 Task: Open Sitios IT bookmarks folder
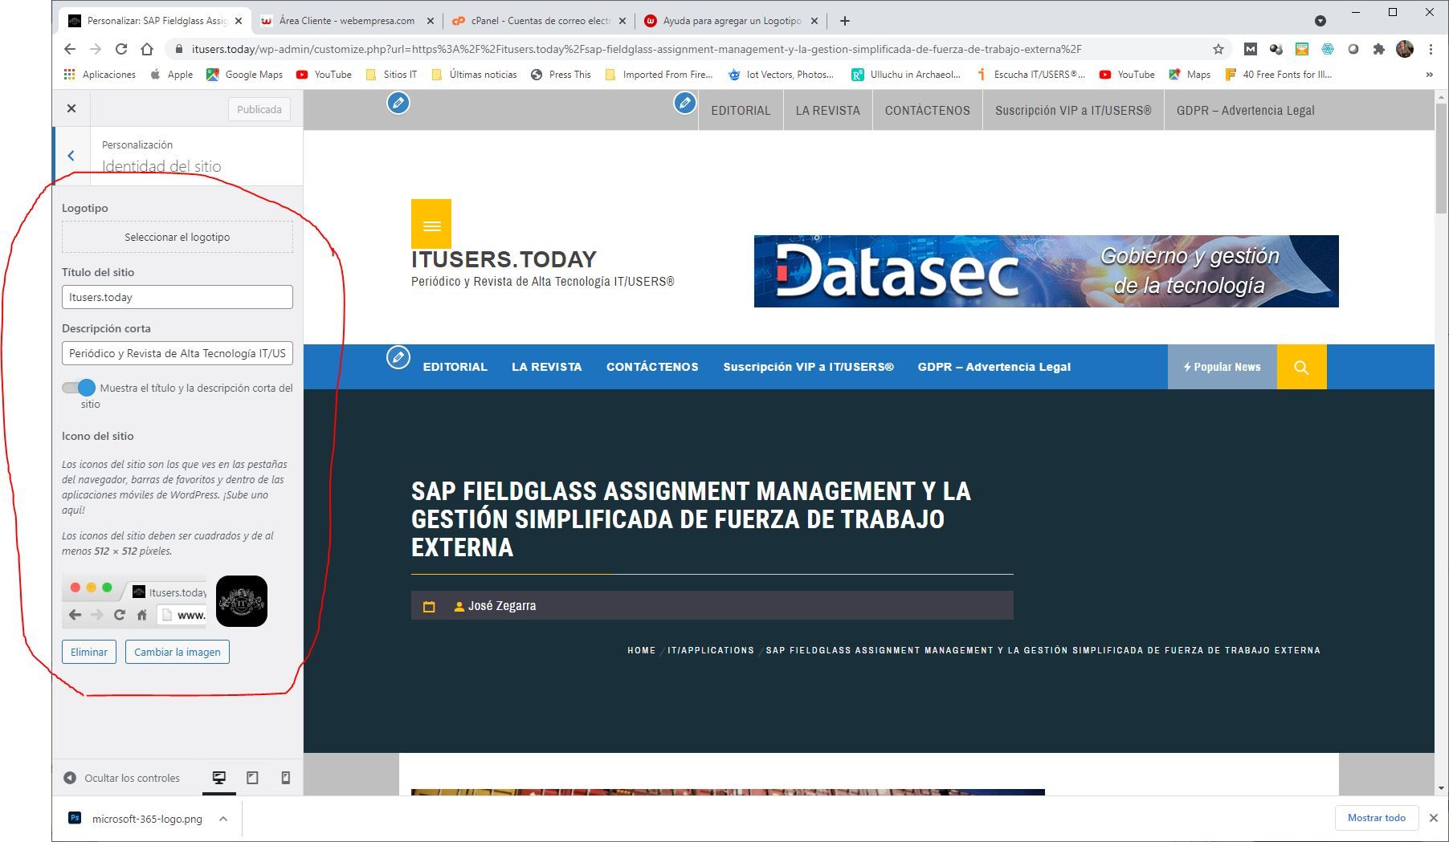[x=391, y=74]
